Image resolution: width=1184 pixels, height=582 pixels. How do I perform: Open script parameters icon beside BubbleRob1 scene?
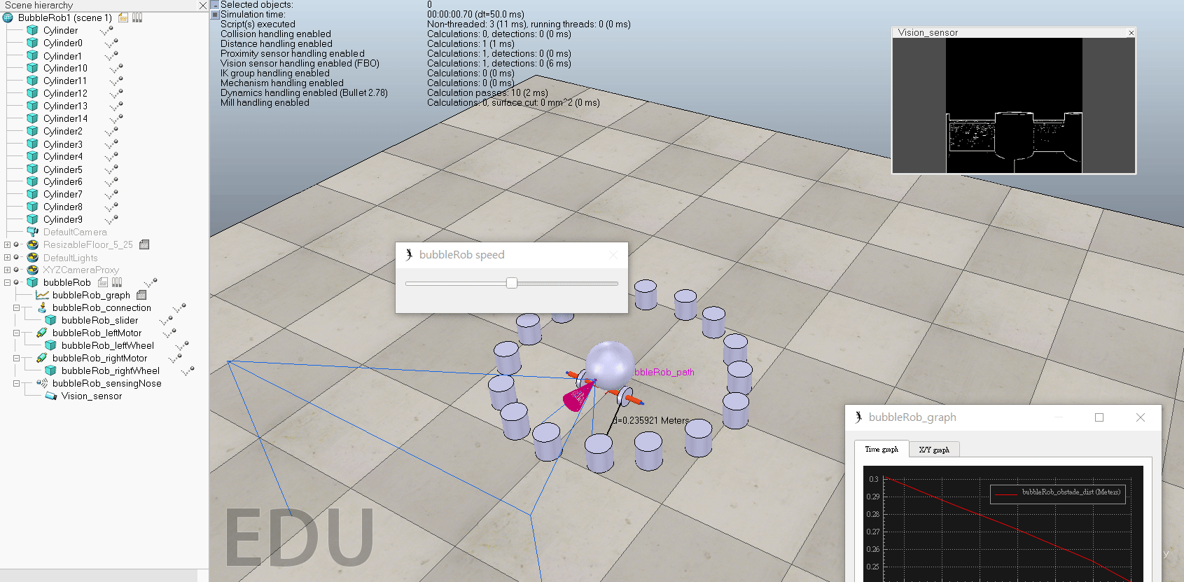137,18
